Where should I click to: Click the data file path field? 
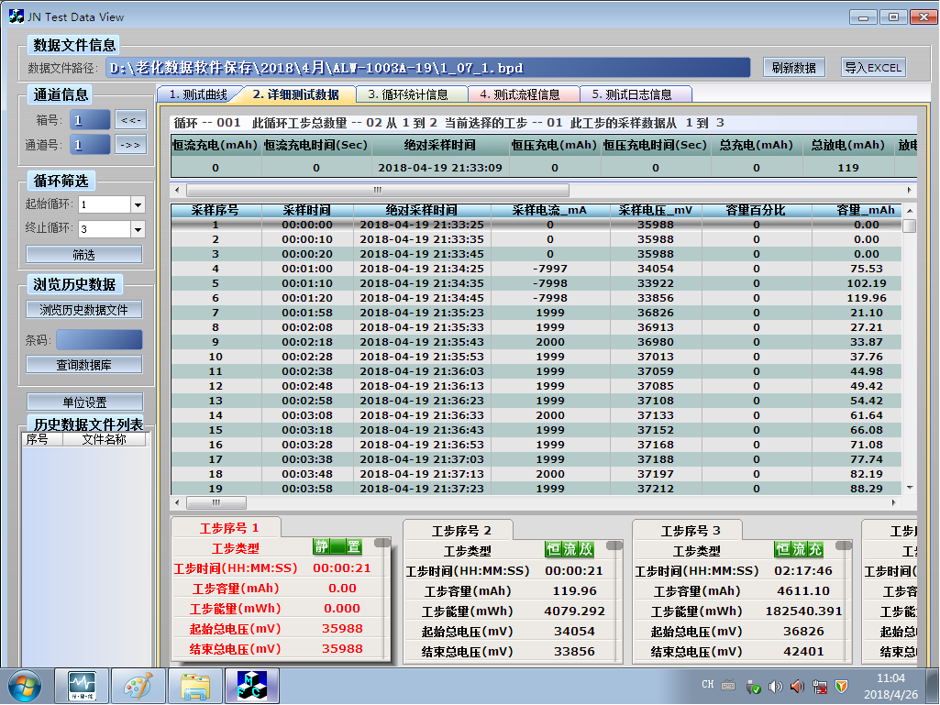(x=428, y=68)
